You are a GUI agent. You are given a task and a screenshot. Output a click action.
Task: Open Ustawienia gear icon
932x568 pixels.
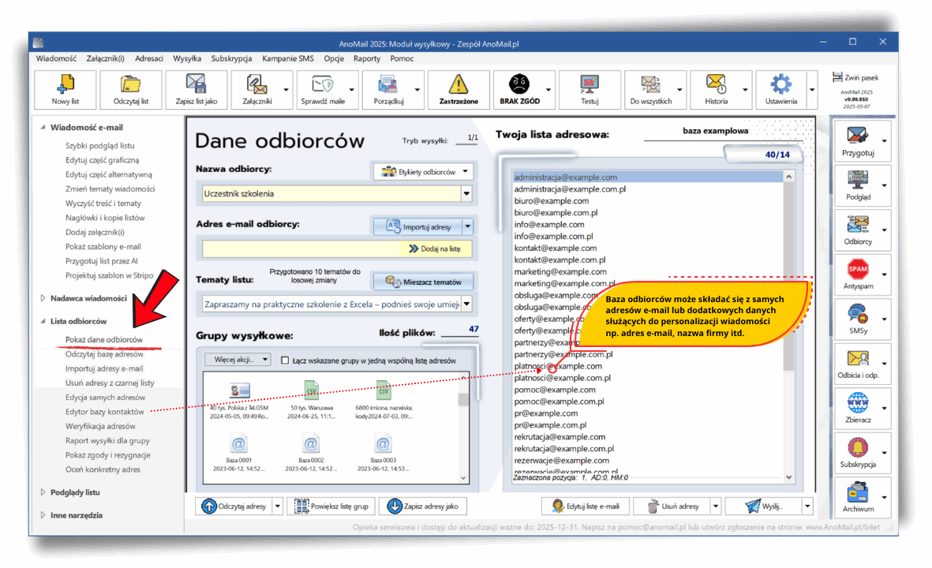(781, 90)
